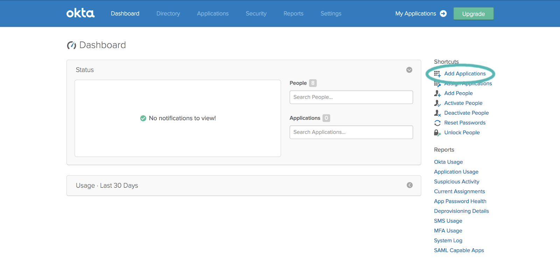Open SAML Capable Apps report

pos(459,250)
